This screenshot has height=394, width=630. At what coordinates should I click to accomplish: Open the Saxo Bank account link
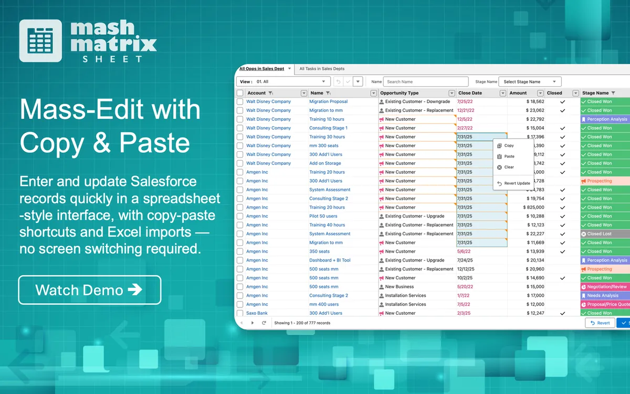tap(257, 313)
